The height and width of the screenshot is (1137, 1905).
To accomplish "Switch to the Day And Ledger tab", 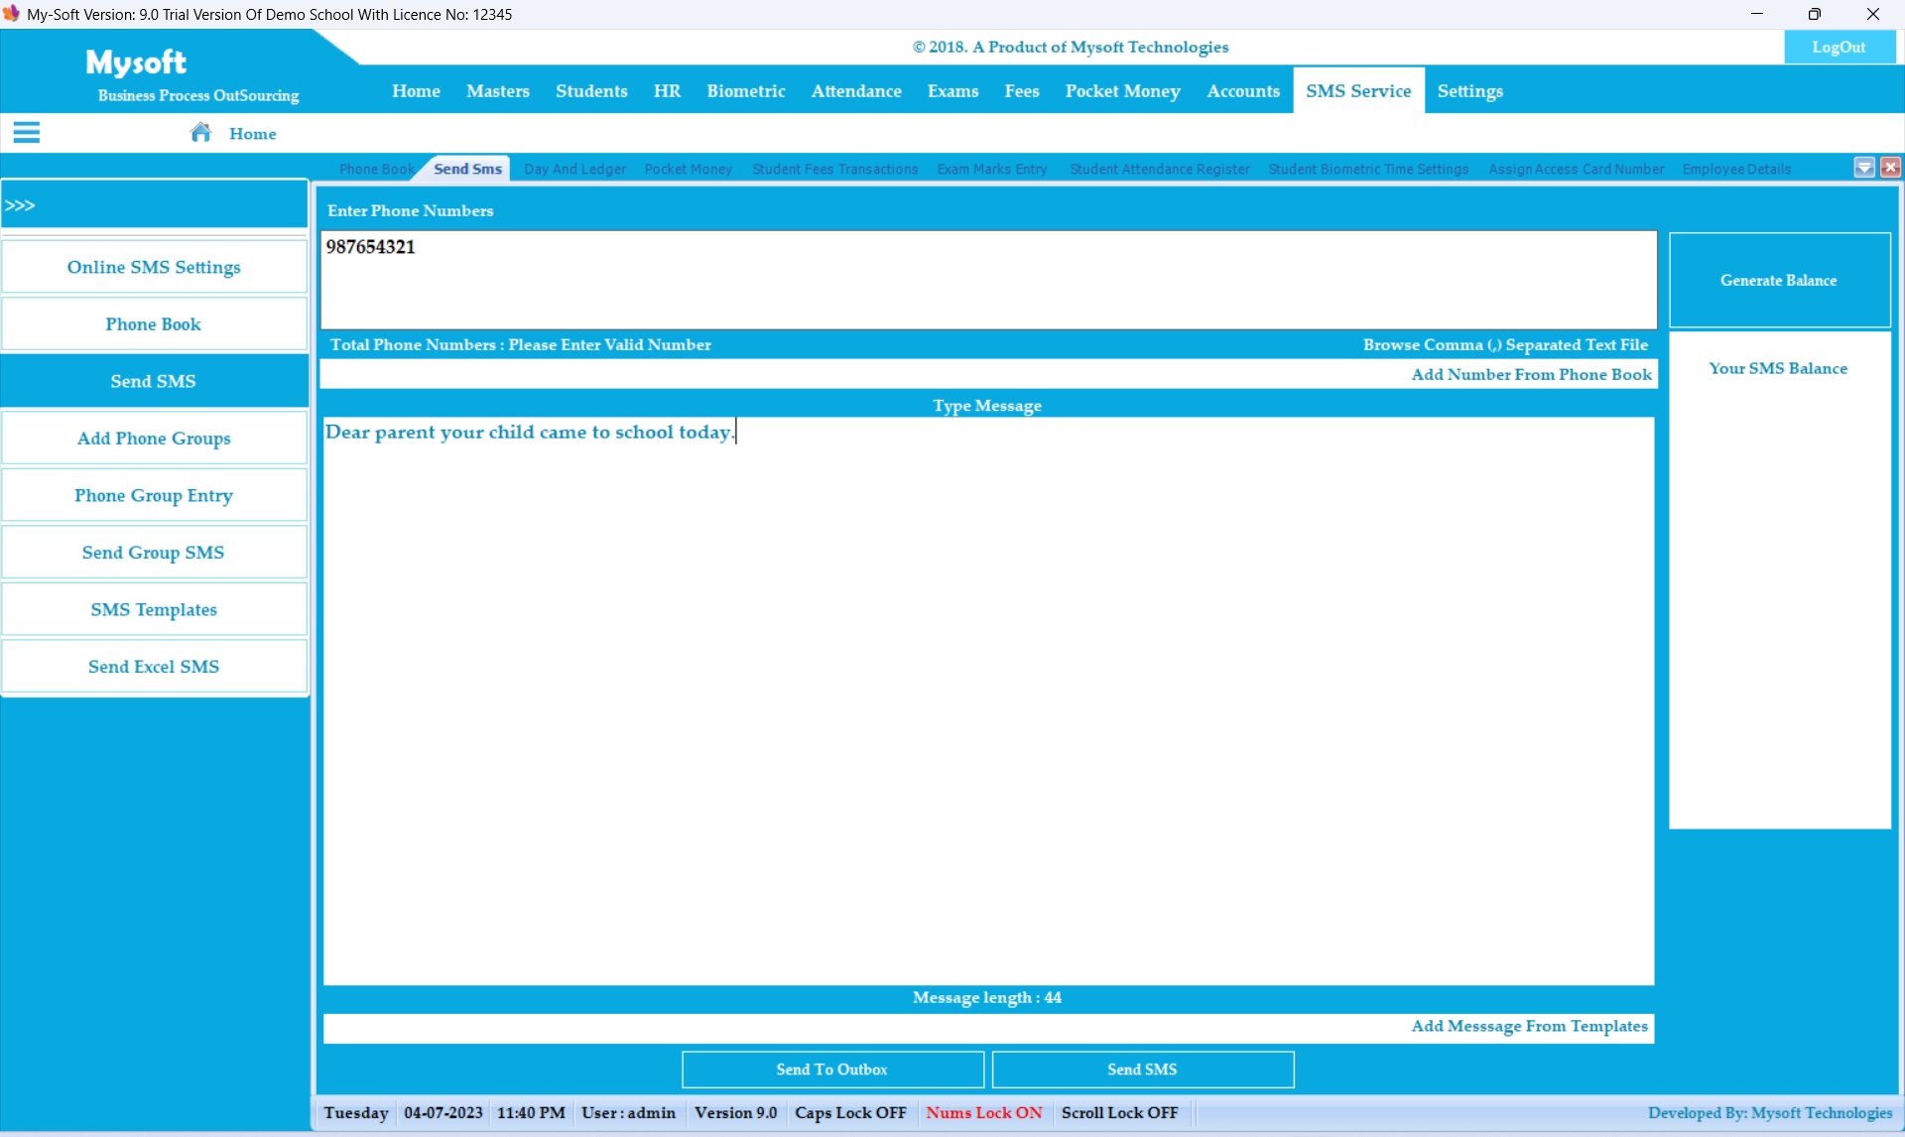I will (x=574, y=170).
